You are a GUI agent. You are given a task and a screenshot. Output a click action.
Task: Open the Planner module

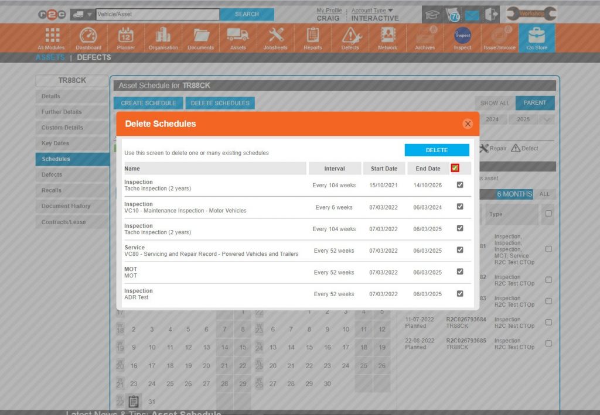click(126, 37)
